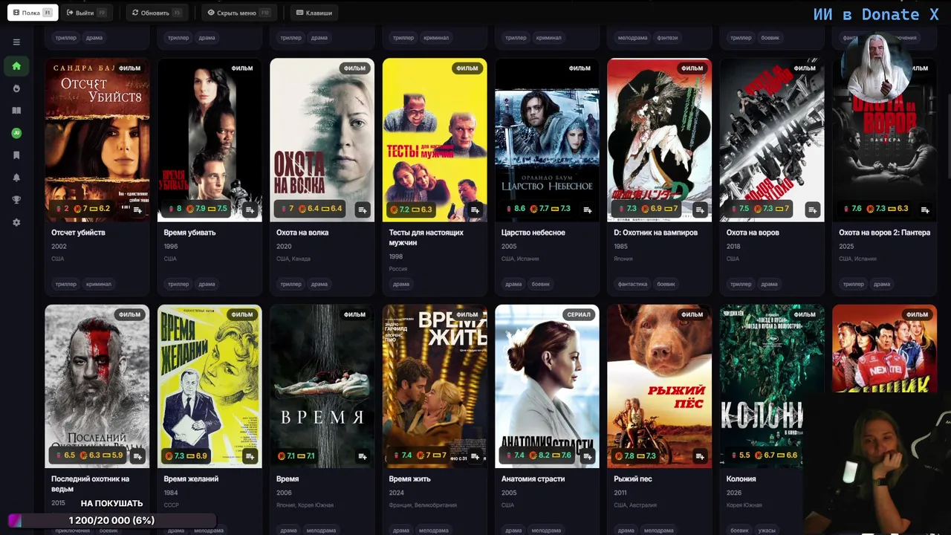The height and width of the screenshot is (535, 951).
Task: Click the text Корея Южная under Колония
Action: (x=744, y=505)
